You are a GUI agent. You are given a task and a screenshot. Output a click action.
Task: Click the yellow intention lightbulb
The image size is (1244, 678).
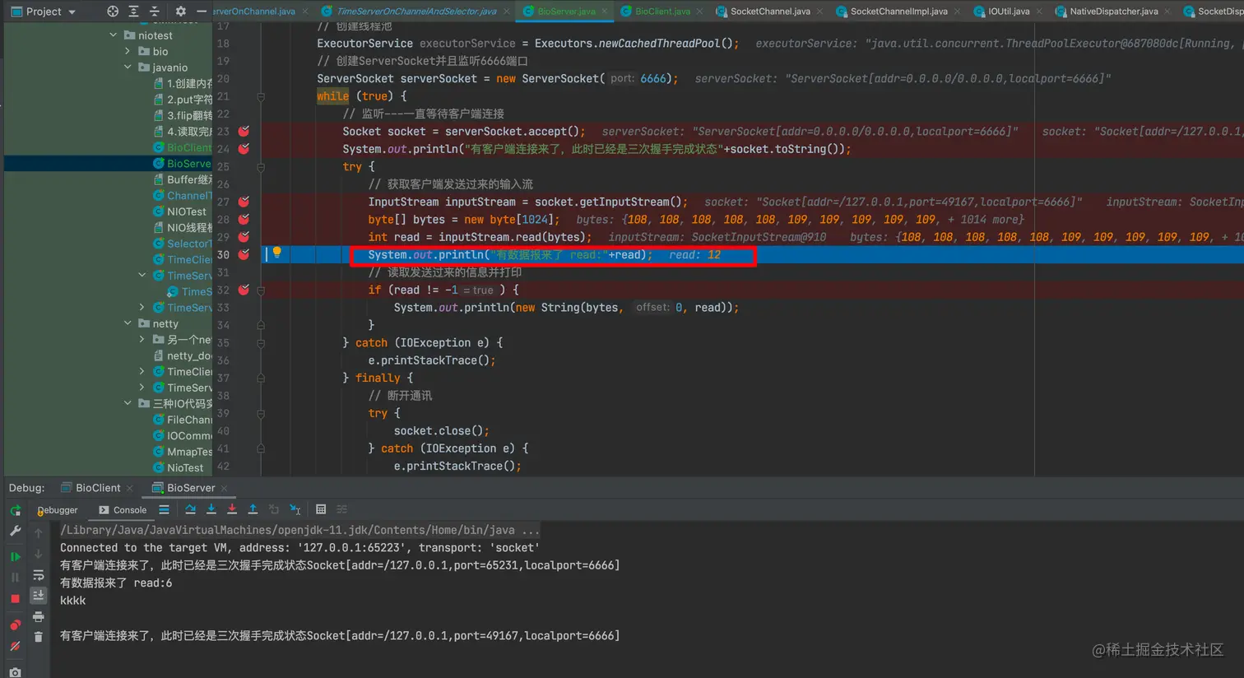pyautogui.click(x=277, y=253)
